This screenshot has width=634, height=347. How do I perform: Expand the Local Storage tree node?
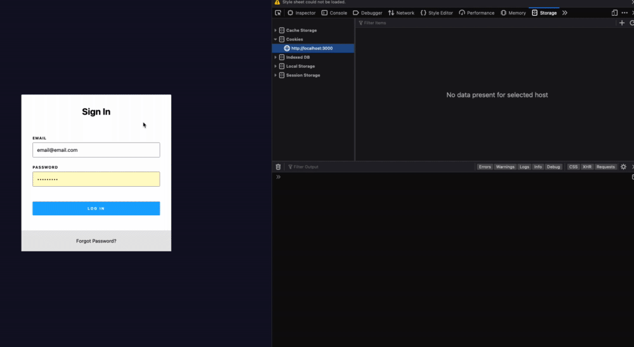(276, 66)
